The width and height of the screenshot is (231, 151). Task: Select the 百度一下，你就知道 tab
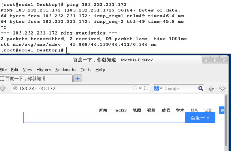click(x=36, y=79)
